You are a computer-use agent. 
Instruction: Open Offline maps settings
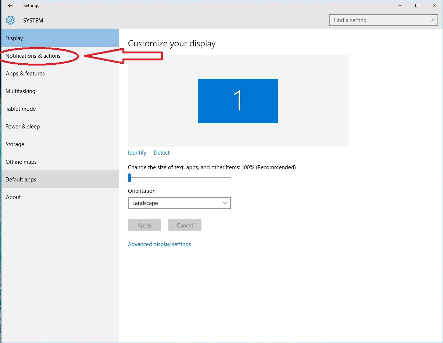tap(60, 162)
